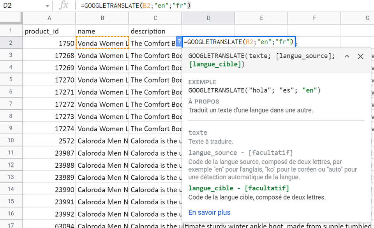Select the cell containing 17272
374x228 pixels.
tap(49, 103)
